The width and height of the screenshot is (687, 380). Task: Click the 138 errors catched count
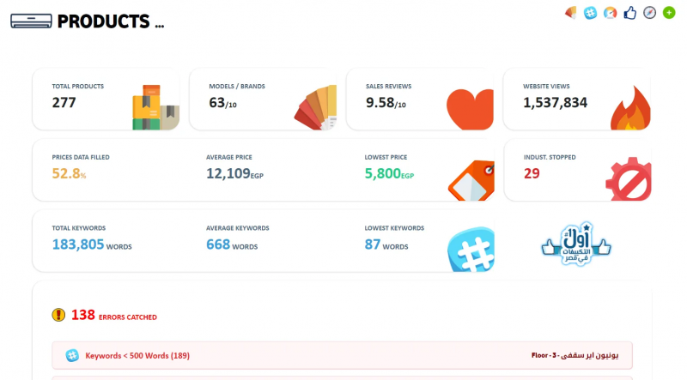coord(82,315)
